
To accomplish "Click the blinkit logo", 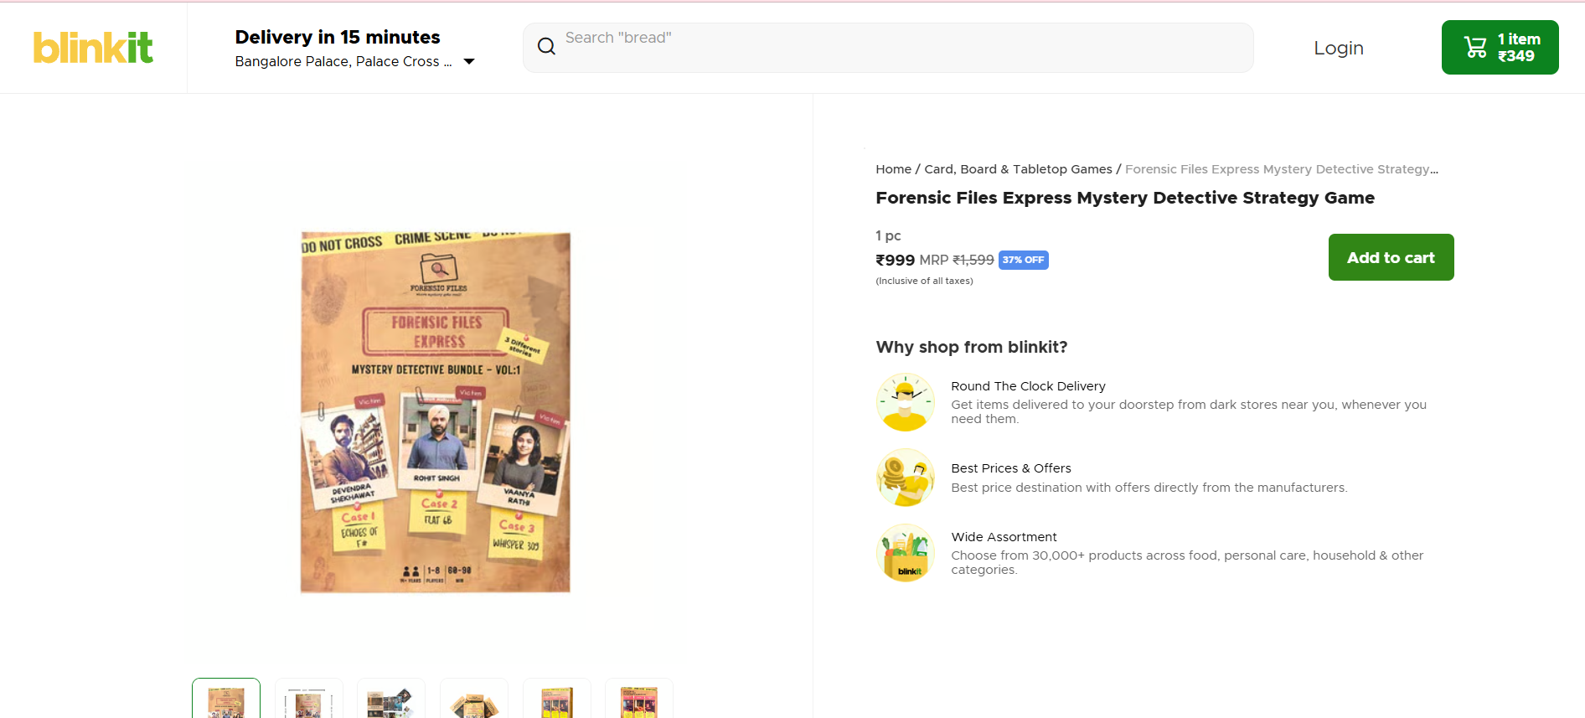I will point(93,48).
